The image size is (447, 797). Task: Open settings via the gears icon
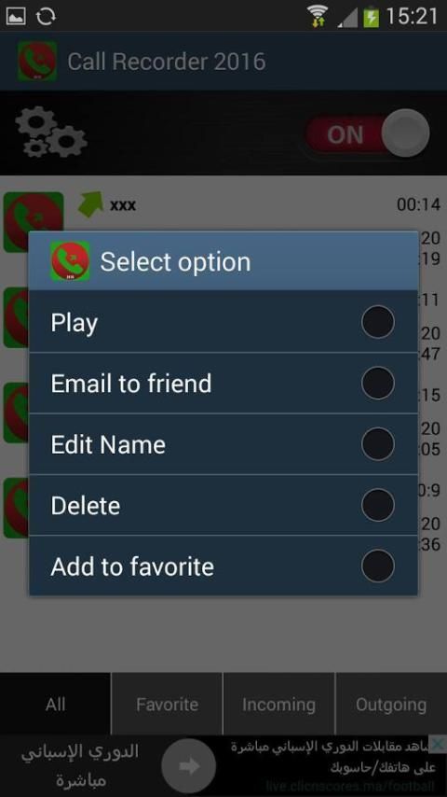(x=50, y=133)
